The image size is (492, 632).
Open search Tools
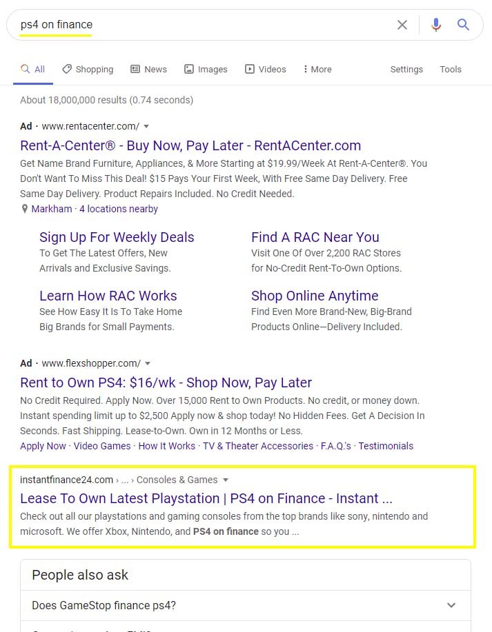point(451,69)
